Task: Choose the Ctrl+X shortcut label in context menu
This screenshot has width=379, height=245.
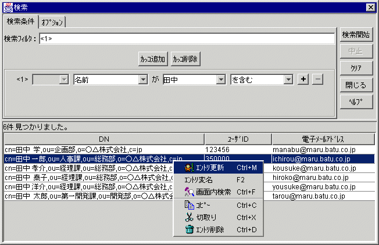Action: [246, 218]
